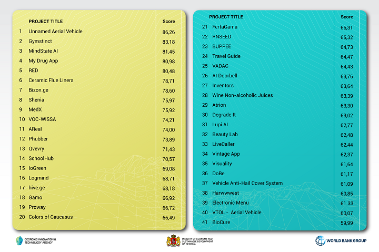This screenshot has width=379, height=252.
Task: Click the PROJECT TITLE header in teal panel
Action: click(226, 17)
